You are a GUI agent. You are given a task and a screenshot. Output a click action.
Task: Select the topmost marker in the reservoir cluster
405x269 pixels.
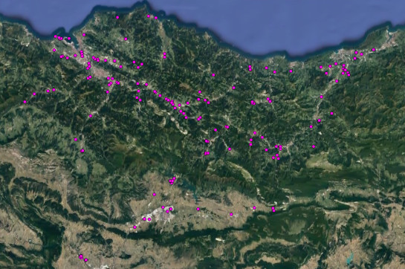click(x=174, y=178)
